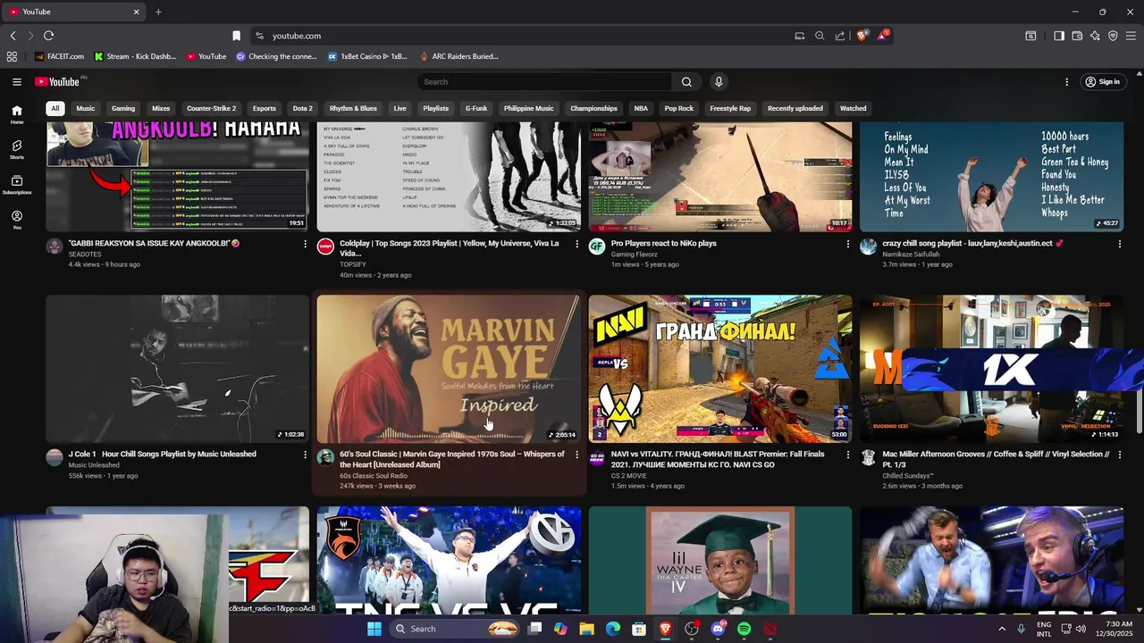Image resolution: width=1144 pixels, height=643 pixels.
Task: Open the Brave main menu
Action: pyautogui.click(x=1131, y=36)
